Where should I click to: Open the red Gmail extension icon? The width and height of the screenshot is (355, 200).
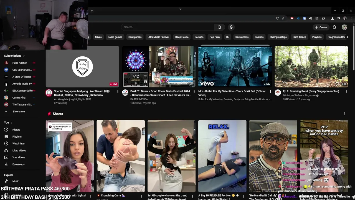[x=292, y=18]
